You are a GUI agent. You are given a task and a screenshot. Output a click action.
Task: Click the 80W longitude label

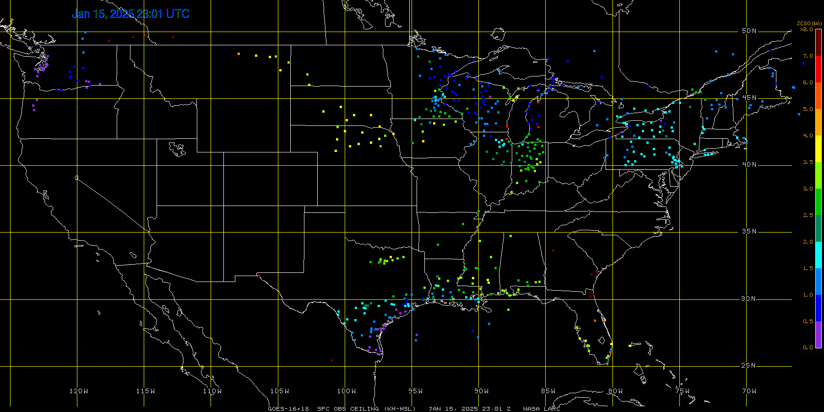(x=615, y=391)
